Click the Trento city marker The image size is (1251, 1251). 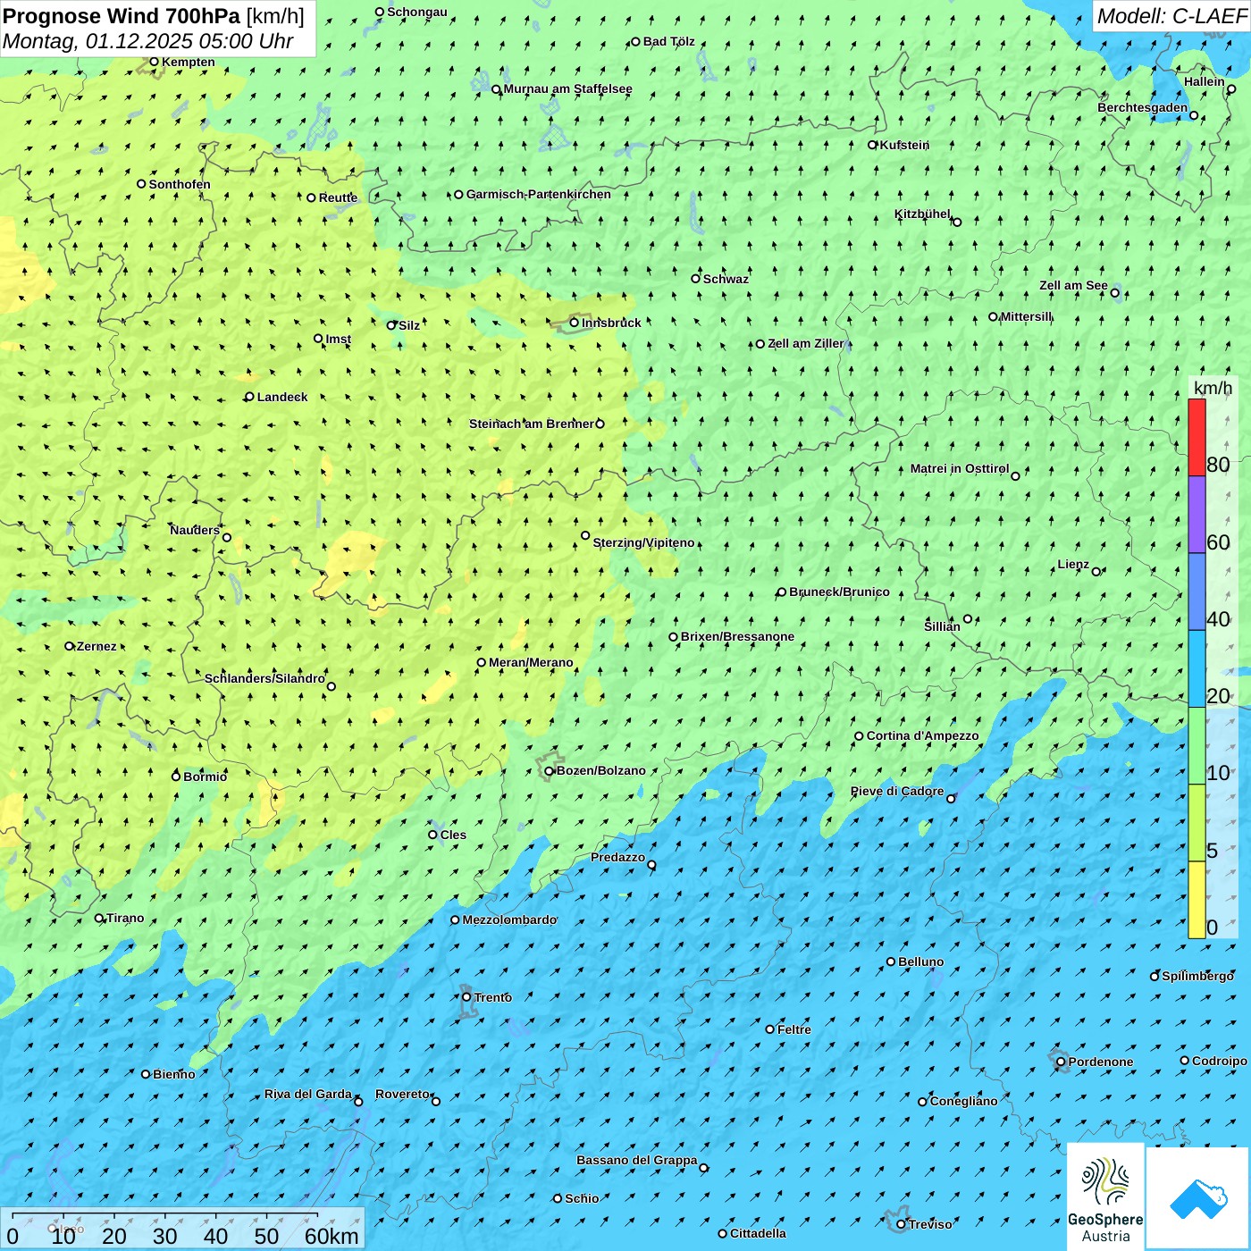click(x=466, y=997)
